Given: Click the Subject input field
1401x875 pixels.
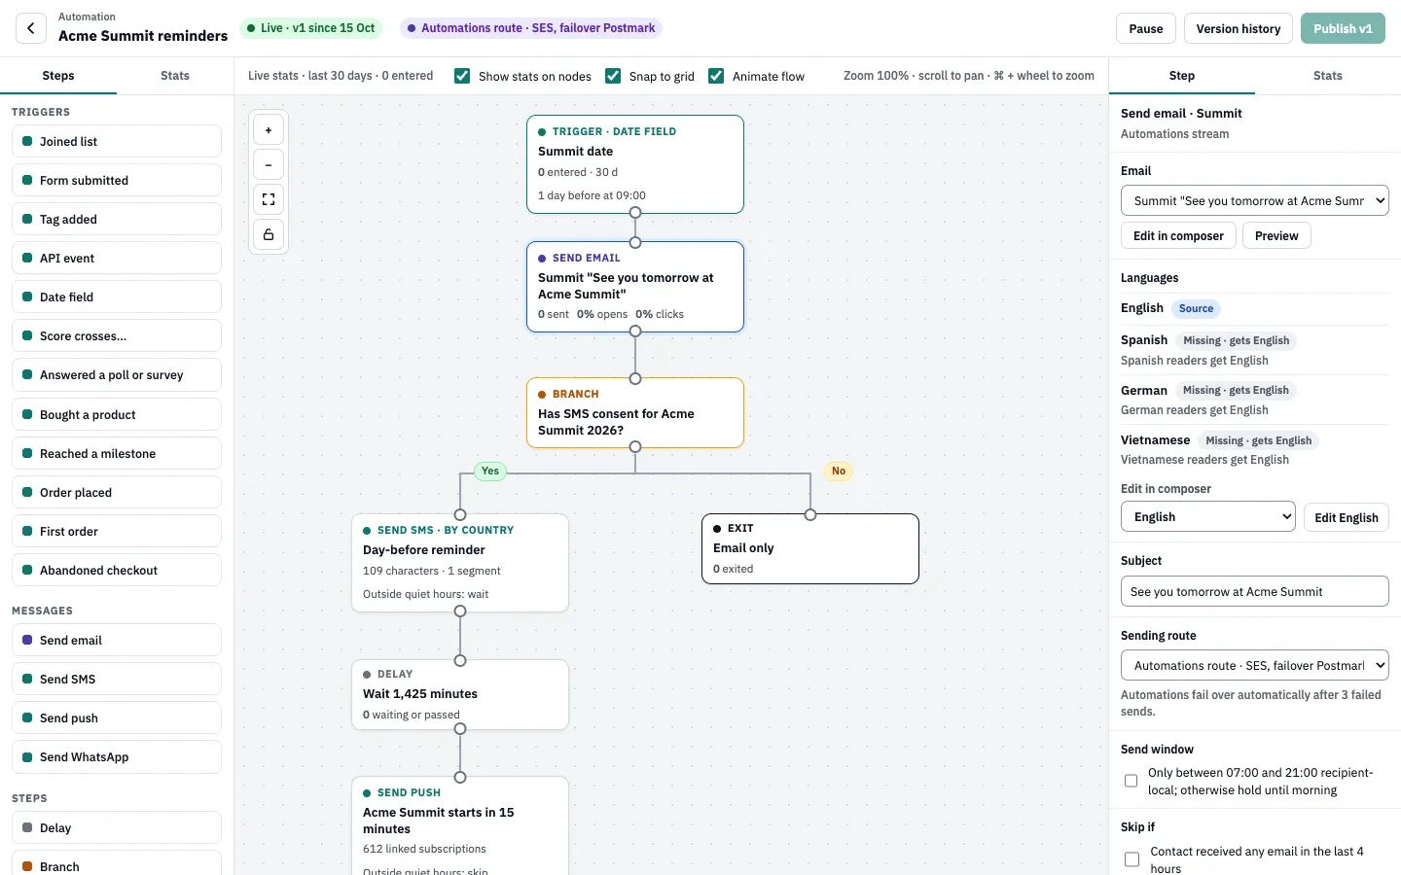Looking at the screenshot, I should (x=1254, y=591).
